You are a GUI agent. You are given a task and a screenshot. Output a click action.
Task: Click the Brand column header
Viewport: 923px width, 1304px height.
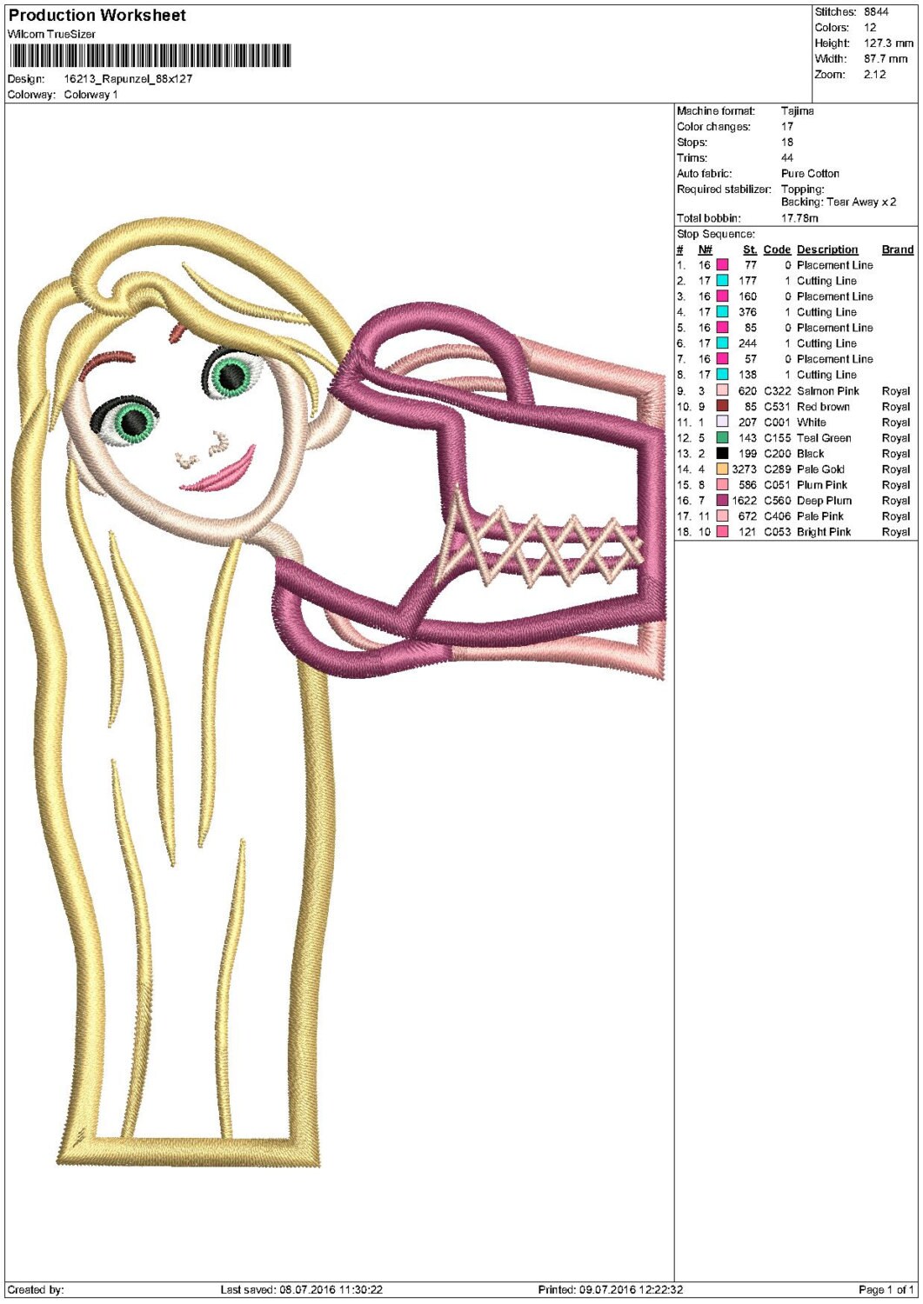point(897,249)
